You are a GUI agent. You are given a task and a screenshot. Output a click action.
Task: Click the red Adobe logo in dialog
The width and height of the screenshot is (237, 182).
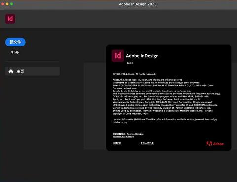click(x=215, y=144)
